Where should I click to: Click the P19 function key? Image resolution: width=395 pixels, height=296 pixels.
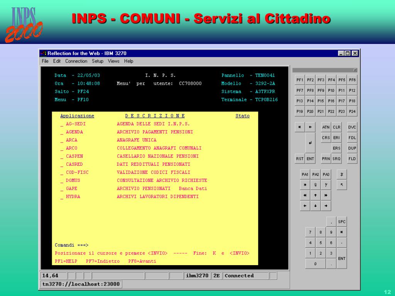click(x=299, y=111)
